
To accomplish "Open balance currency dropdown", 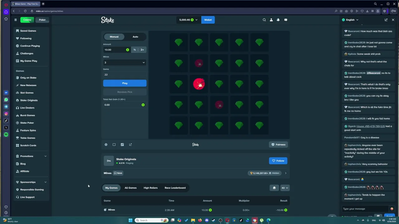I will pos(188,20).
